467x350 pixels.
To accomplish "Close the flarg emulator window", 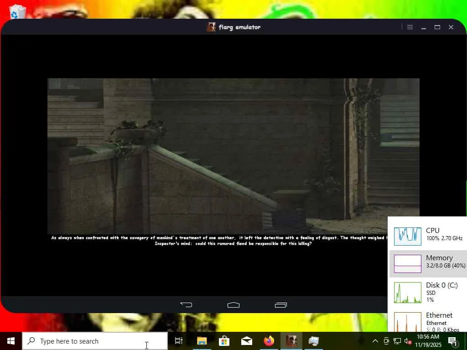I will 451,27.
